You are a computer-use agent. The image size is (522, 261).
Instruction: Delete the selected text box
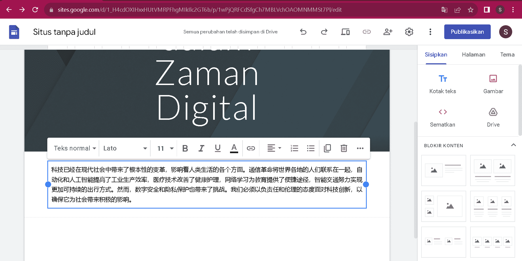tap(344, 148)
